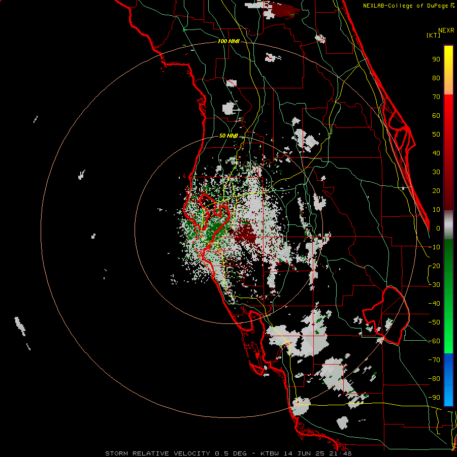Image resolution: width=457 pixels, height=457 pixels.
Task: Click the -40 knot scale value
Action: (x=434, y=304)
